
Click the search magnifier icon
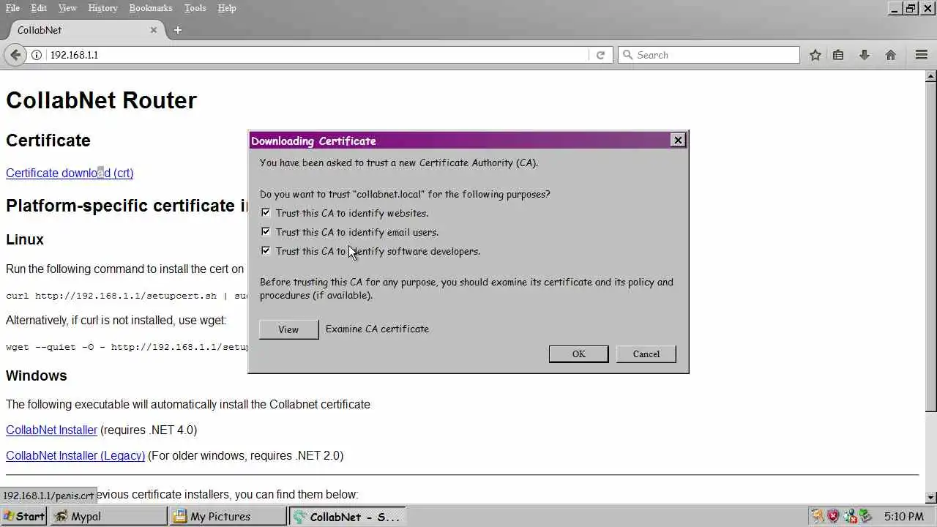tap(627, 55)
